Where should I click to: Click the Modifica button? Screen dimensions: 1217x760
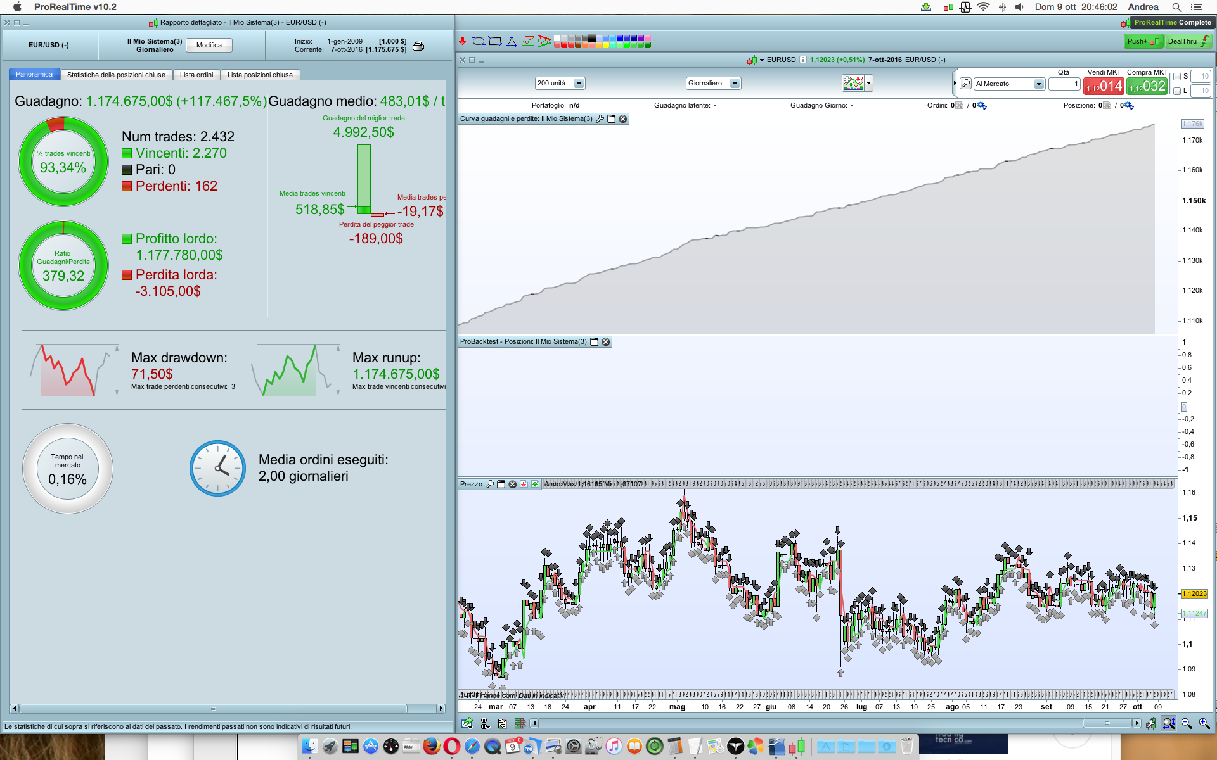click(209, 45)
